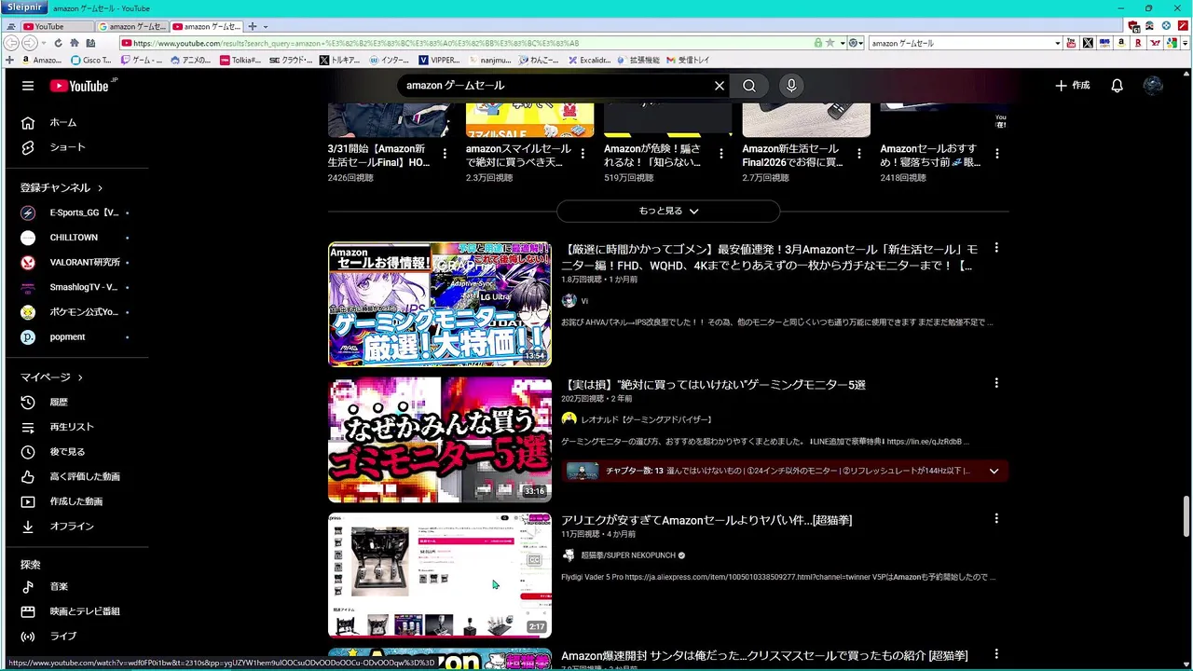Clear the YouTube search box with X
The image size is (1193, 671).
tap(720, 86)
